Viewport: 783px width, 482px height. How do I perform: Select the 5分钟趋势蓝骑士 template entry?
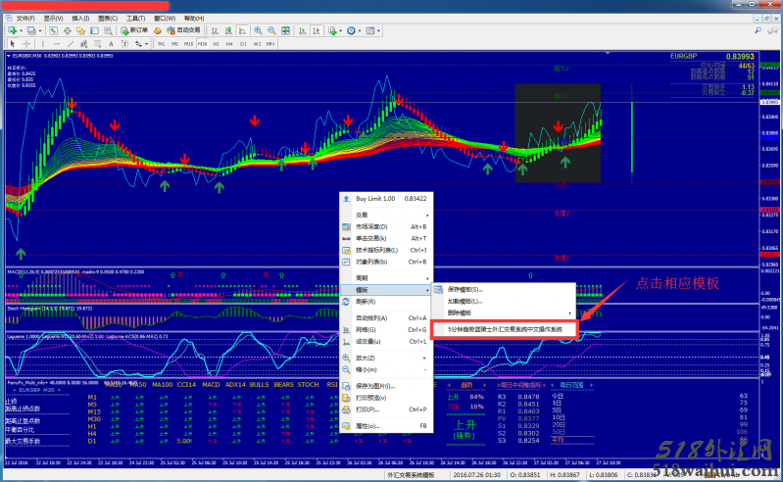coord(505,329)
